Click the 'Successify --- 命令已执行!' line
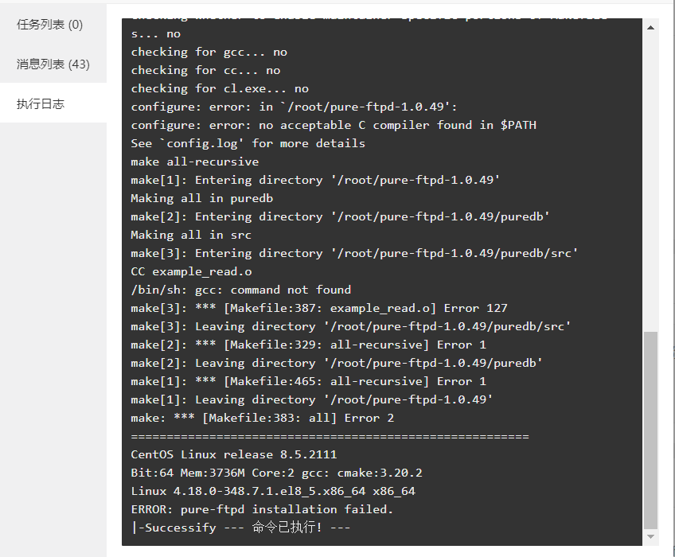The image size is (675, 557). (240, 528)
